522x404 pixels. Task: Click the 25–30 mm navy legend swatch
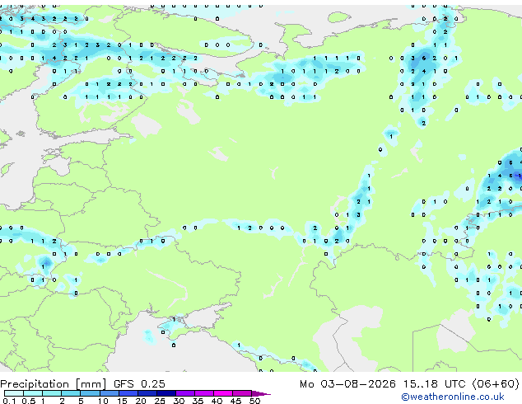coord(166,393)
